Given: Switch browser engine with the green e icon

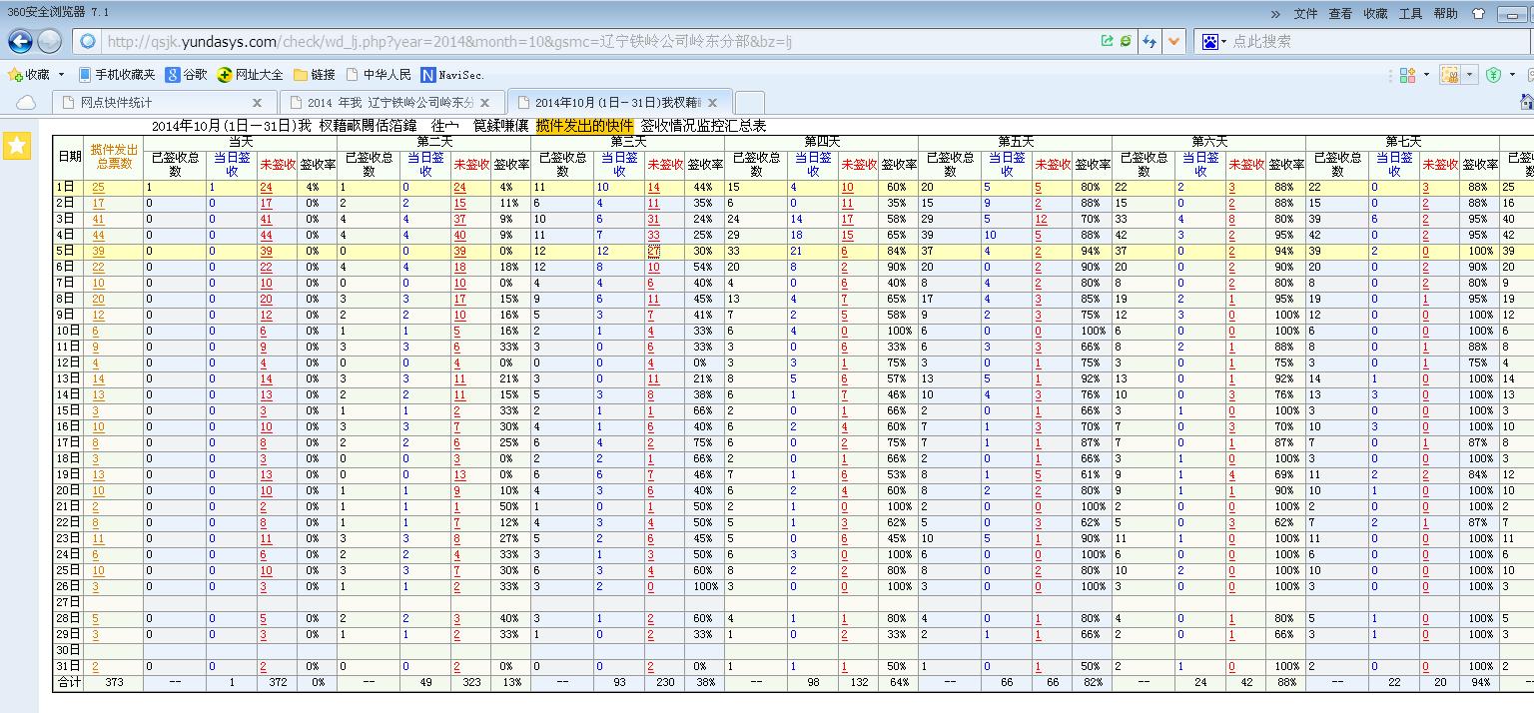Looking at the screenshot, I should click(1126, 41).
